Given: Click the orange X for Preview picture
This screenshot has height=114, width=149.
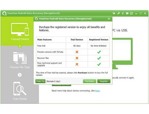Looking at the screenshot, I should tap(77, 52).
